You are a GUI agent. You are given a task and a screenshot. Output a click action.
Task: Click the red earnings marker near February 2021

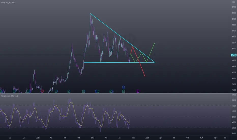tap(42, 91)
